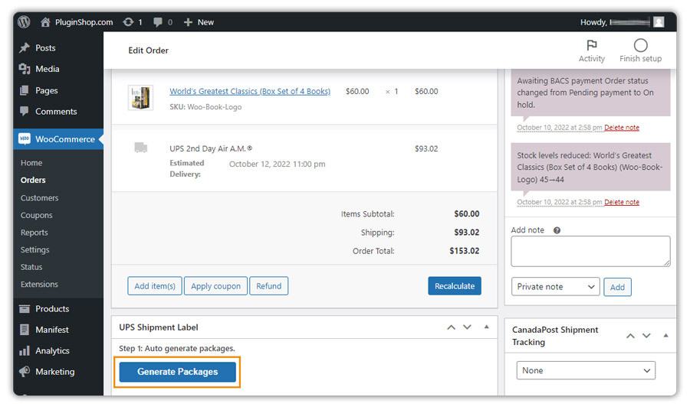Collapse the UPS Shipment Label panel
Screen dimensions: 690x407
[x=486, y=327]
